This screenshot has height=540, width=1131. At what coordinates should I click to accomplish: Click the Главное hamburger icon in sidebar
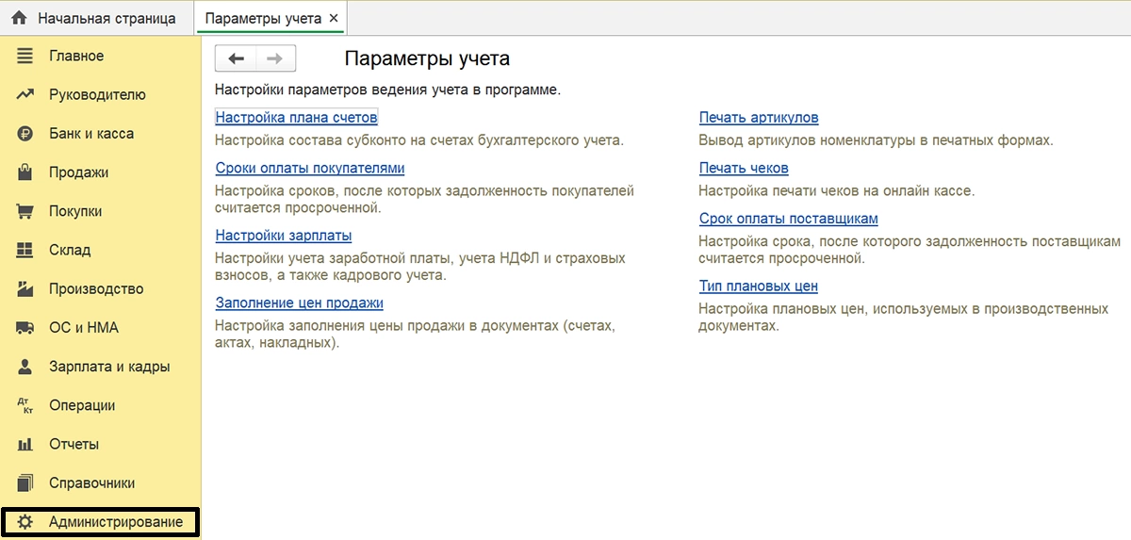pos(25,56)
